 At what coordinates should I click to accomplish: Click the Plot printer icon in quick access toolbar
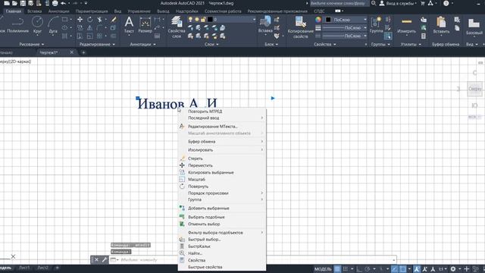click(55, 3)
